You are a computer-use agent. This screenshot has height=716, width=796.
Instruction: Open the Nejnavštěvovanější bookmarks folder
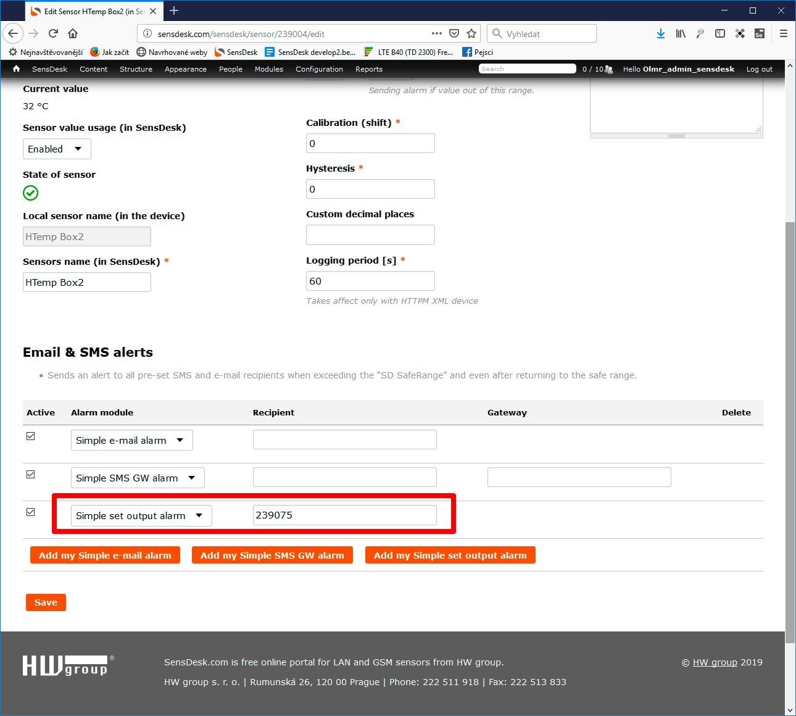click(46, 52)
